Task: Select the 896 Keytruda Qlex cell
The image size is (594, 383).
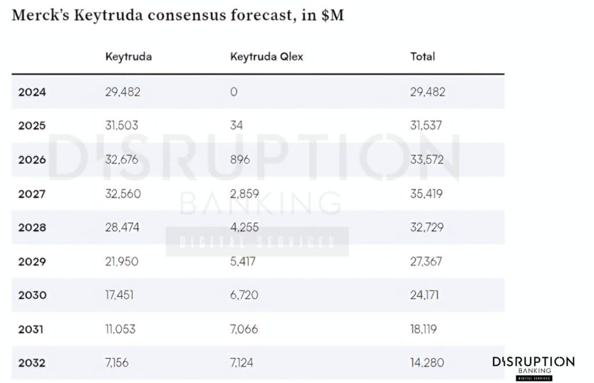Action: [240, 160]
